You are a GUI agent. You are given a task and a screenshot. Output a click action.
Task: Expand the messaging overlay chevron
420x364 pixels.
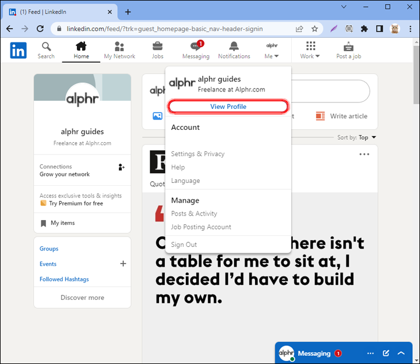(401, 353)
